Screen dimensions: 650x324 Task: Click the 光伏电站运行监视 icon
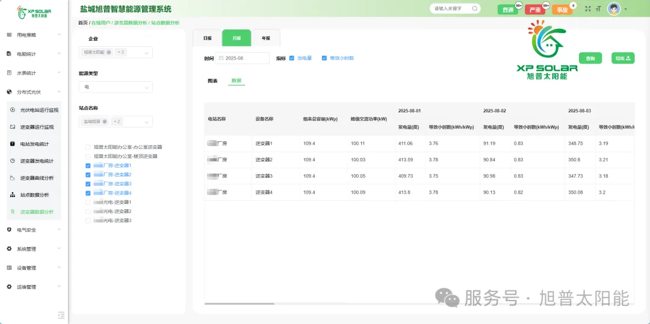13,110
